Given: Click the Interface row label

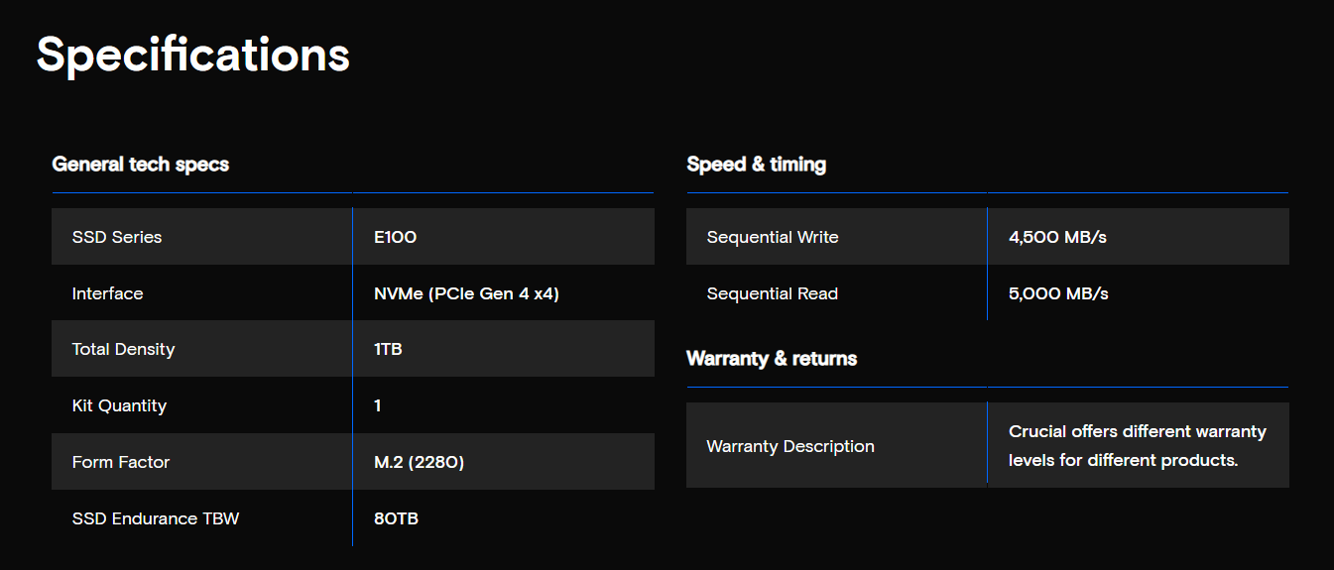Looking at the screenshot, I should (x=107, y=293).
